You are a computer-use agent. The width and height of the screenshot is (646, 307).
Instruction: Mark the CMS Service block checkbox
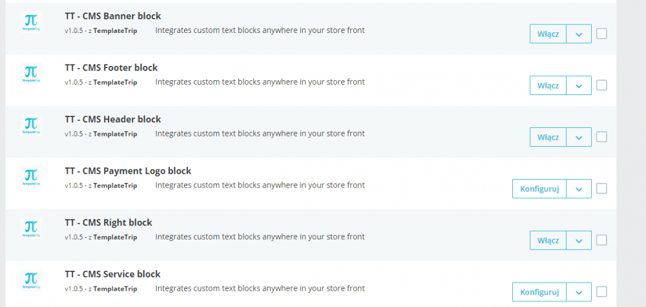click(601, 291)
